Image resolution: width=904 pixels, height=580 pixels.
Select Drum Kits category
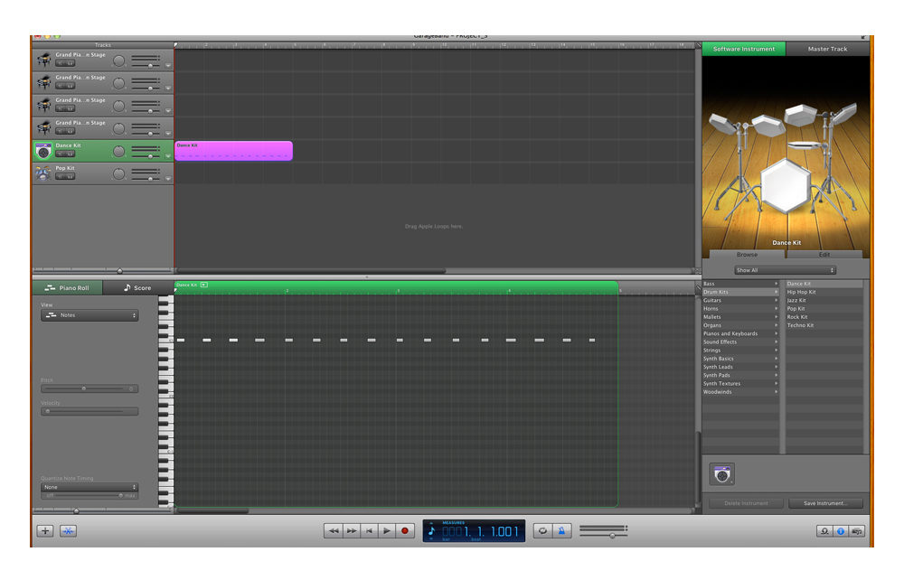pos(741,292)
